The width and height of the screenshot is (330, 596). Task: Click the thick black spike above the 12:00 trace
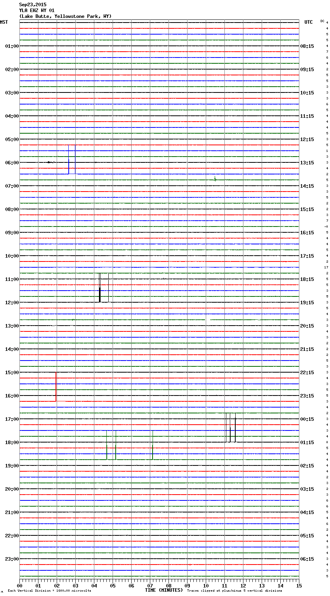[100, 288]
